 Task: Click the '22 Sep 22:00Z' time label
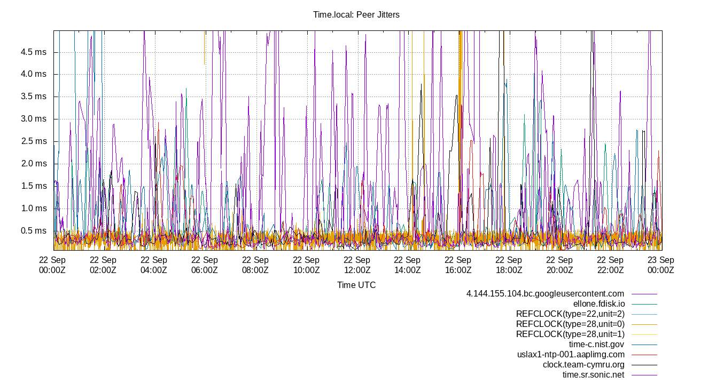(611, 265)
